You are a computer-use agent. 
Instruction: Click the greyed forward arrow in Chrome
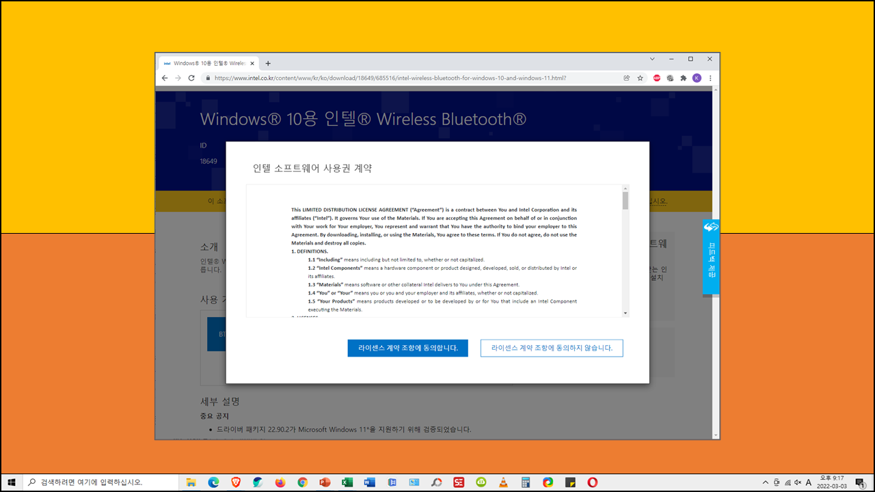click(x=178, y=78)
